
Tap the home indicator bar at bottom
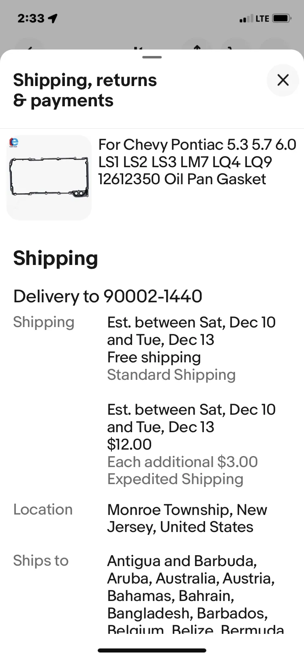(152, 650)
